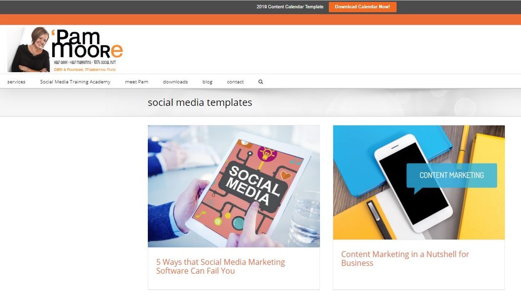The width and height of the screenshot is (521, 300).
Task: Click the orange banner strip below top bar
Action: pyautogui.click(x=260, y=20)
